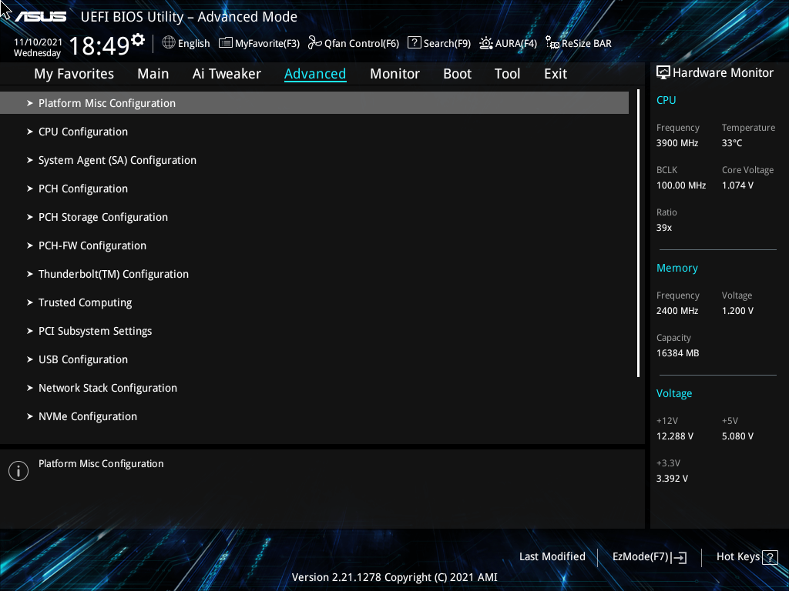This screenshot has width=789, height=591.
Task: Click the CPU frequency 3900 MHz value
Action: 677,143
